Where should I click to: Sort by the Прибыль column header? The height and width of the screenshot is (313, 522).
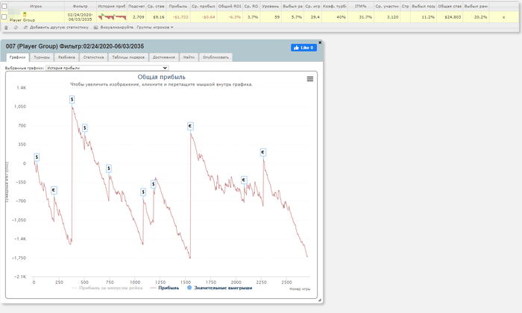pyautogui.click(x=177, y=6)
